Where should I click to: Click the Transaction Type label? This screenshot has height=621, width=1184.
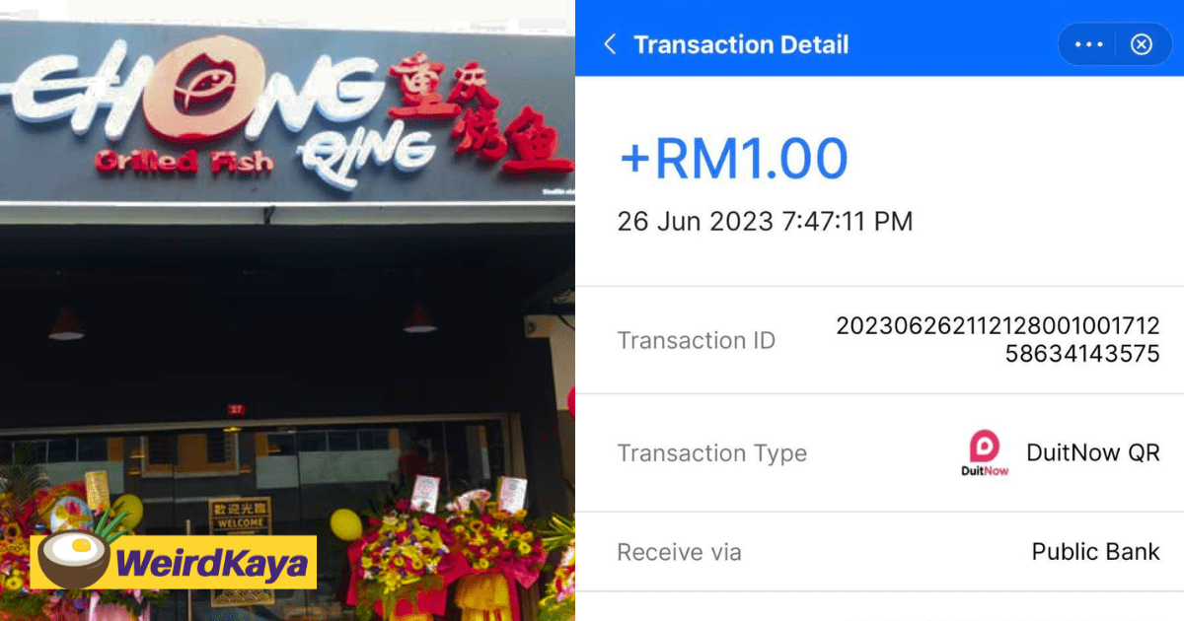coord(712,453)
